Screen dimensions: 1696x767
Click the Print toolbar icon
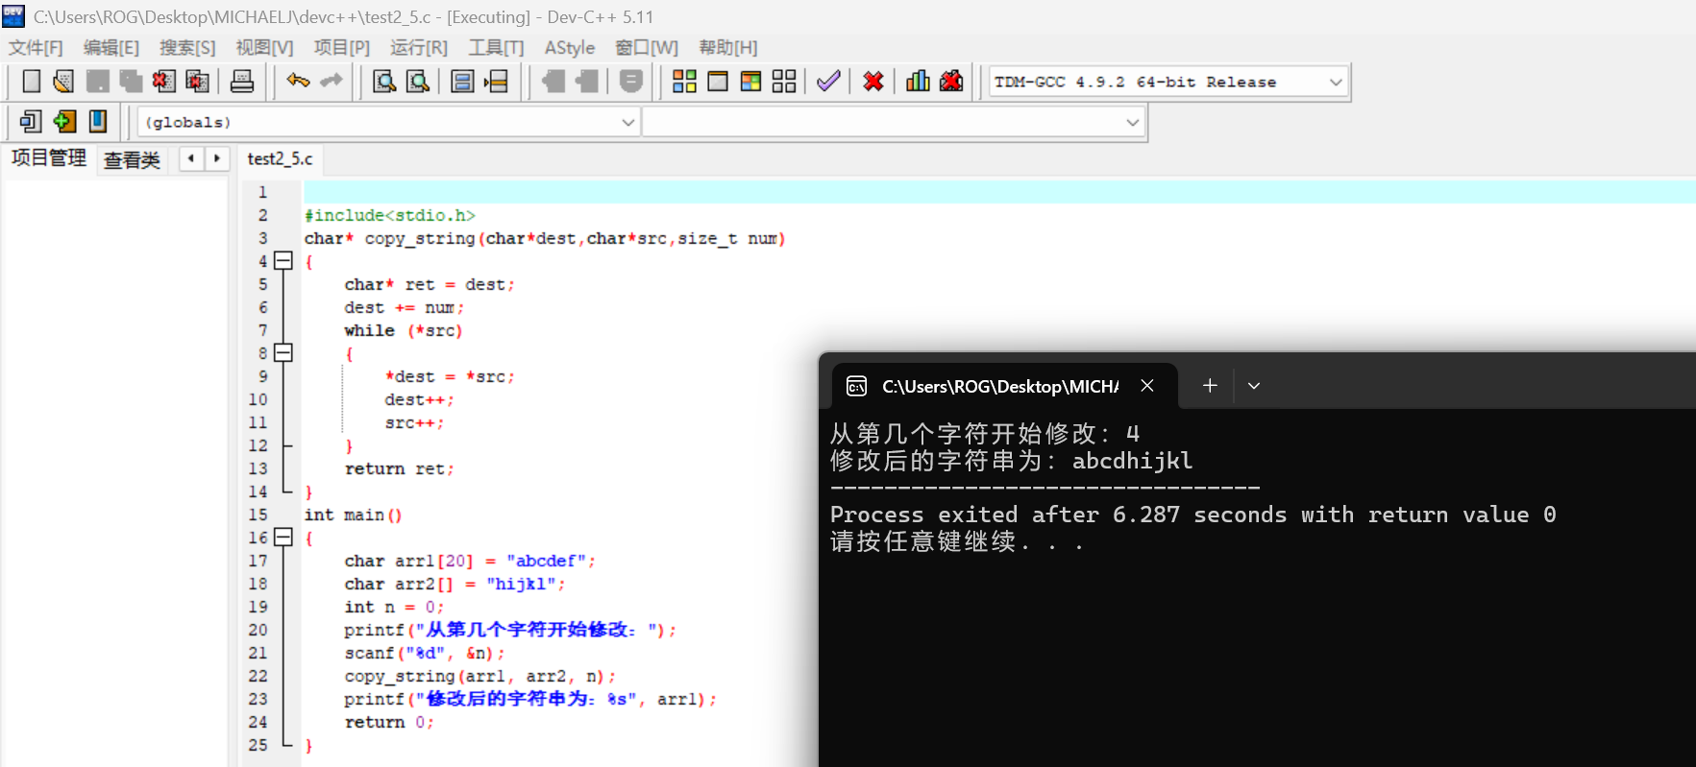(242, 82)
